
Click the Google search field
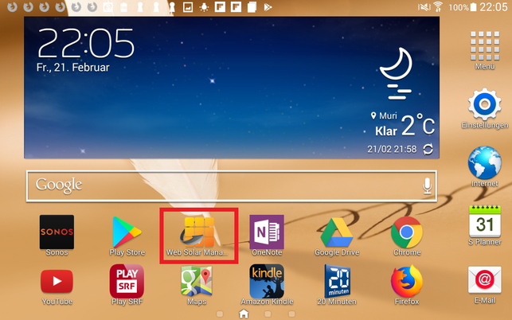(x=232, y=185)
